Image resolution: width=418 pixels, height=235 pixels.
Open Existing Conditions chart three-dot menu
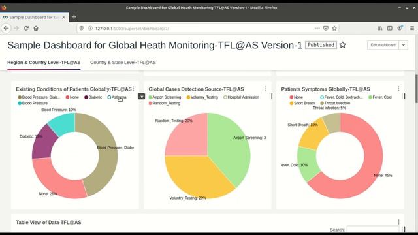[x=133, y=89]
